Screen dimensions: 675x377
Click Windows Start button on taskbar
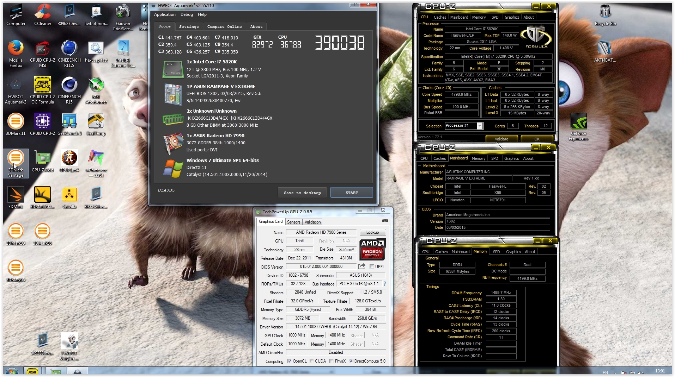[12, 372]
